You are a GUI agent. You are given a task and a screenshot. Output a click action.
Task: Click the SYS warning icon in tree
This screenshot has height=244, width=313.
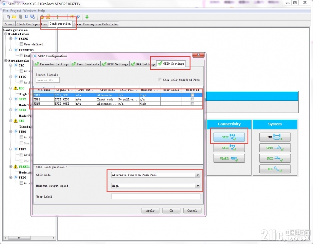tap(16, 121)
